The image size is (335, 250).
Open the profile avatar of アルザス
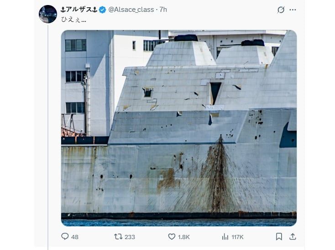(48, 14)
